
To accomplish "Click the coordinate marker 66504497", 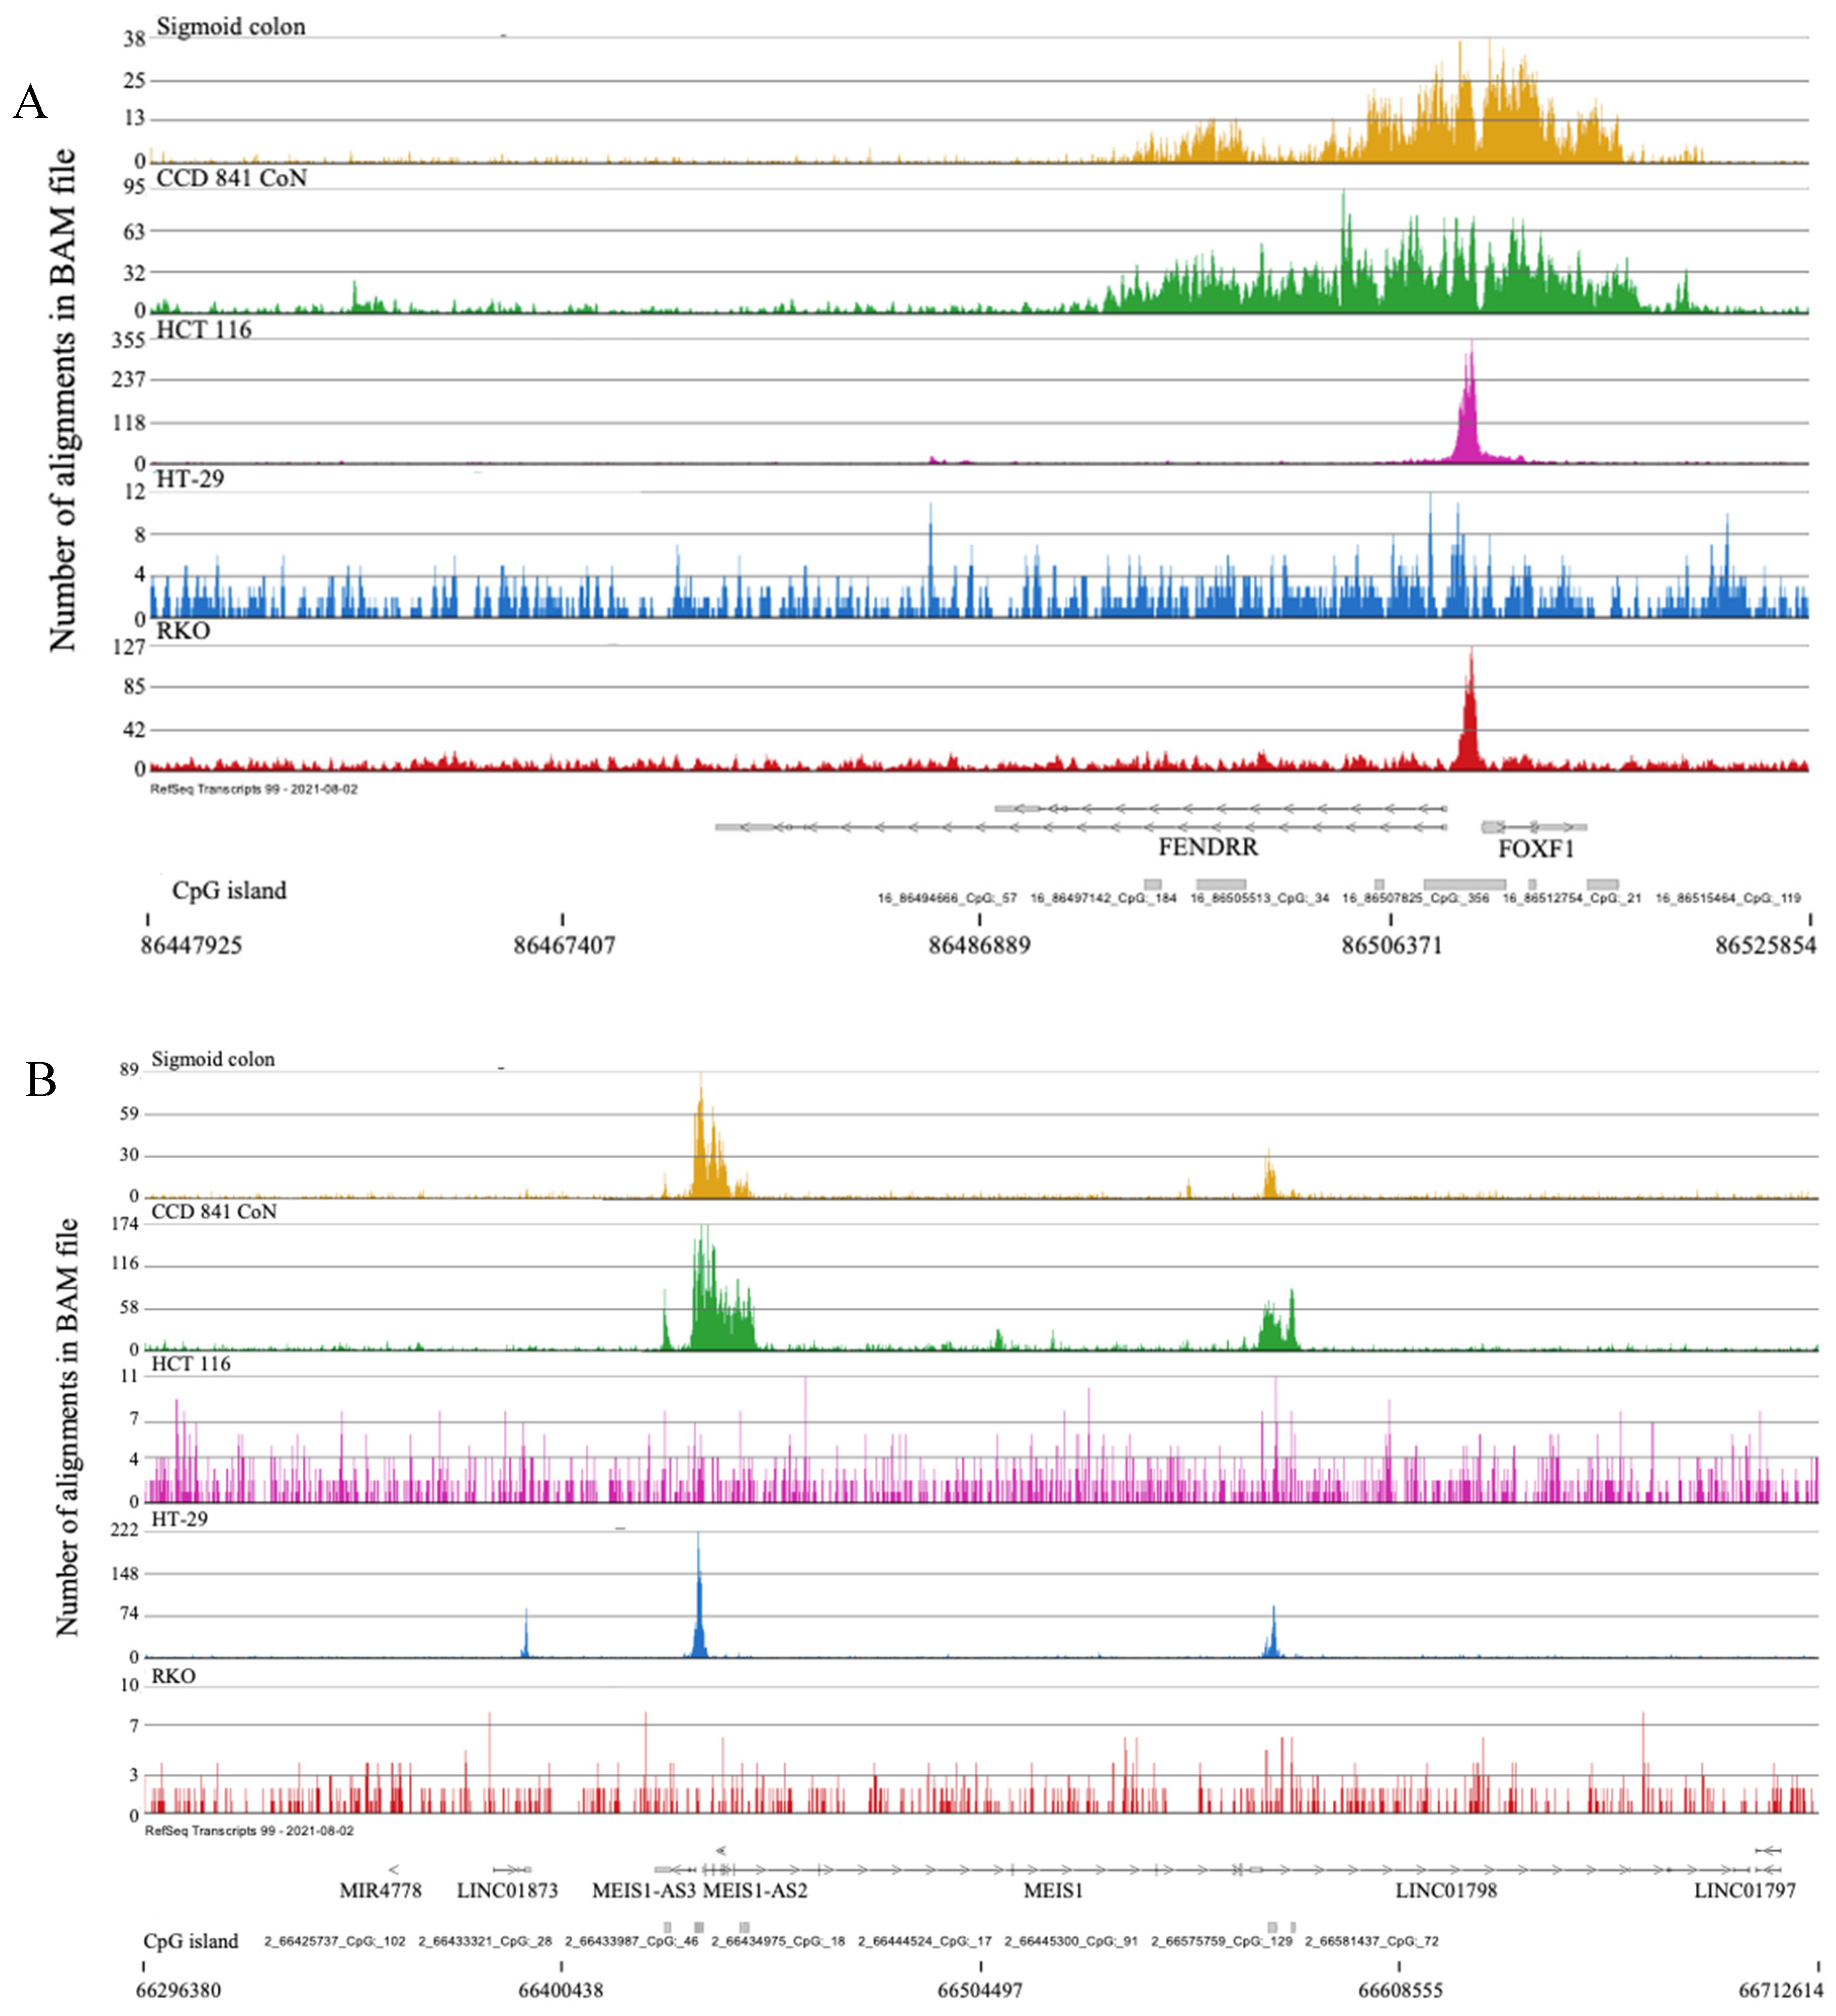I will 979,1989.
